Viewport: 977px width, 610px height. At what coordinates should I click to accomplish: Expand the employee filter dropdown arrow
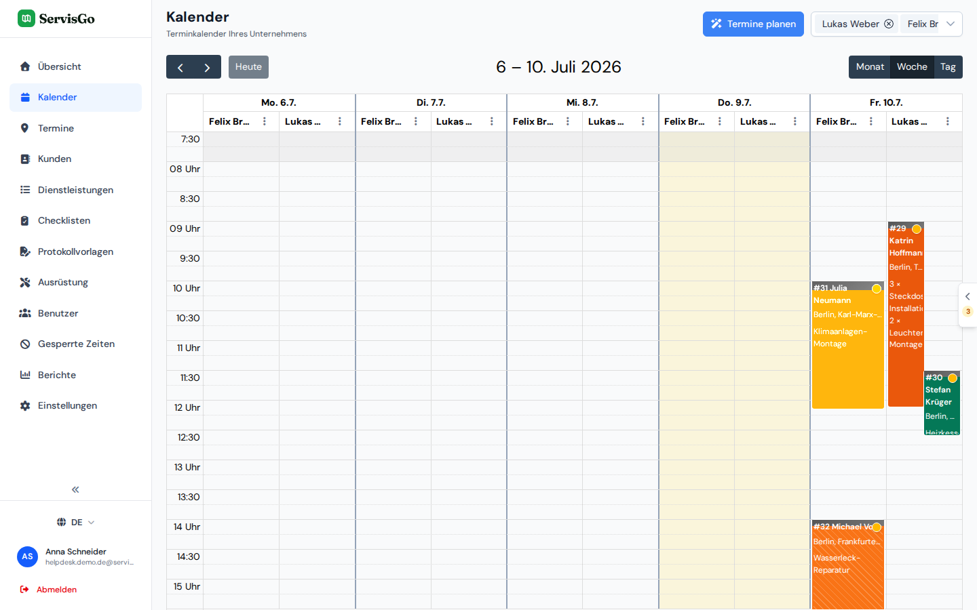click(951, 24)
